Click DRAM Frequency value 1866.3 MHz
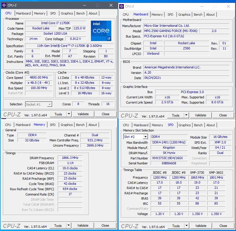 (70, 158)
